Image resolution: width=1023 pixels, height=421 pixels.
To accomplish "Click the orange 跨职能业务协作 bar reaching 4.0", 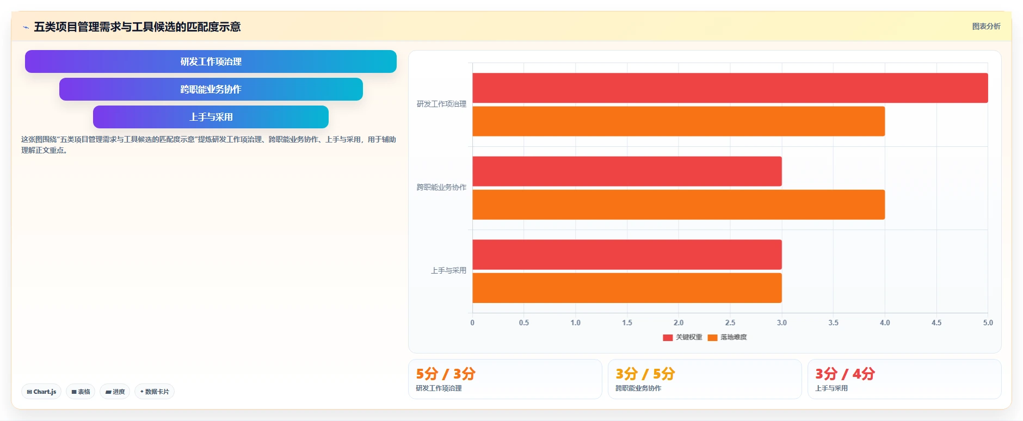I will point(679,205).
